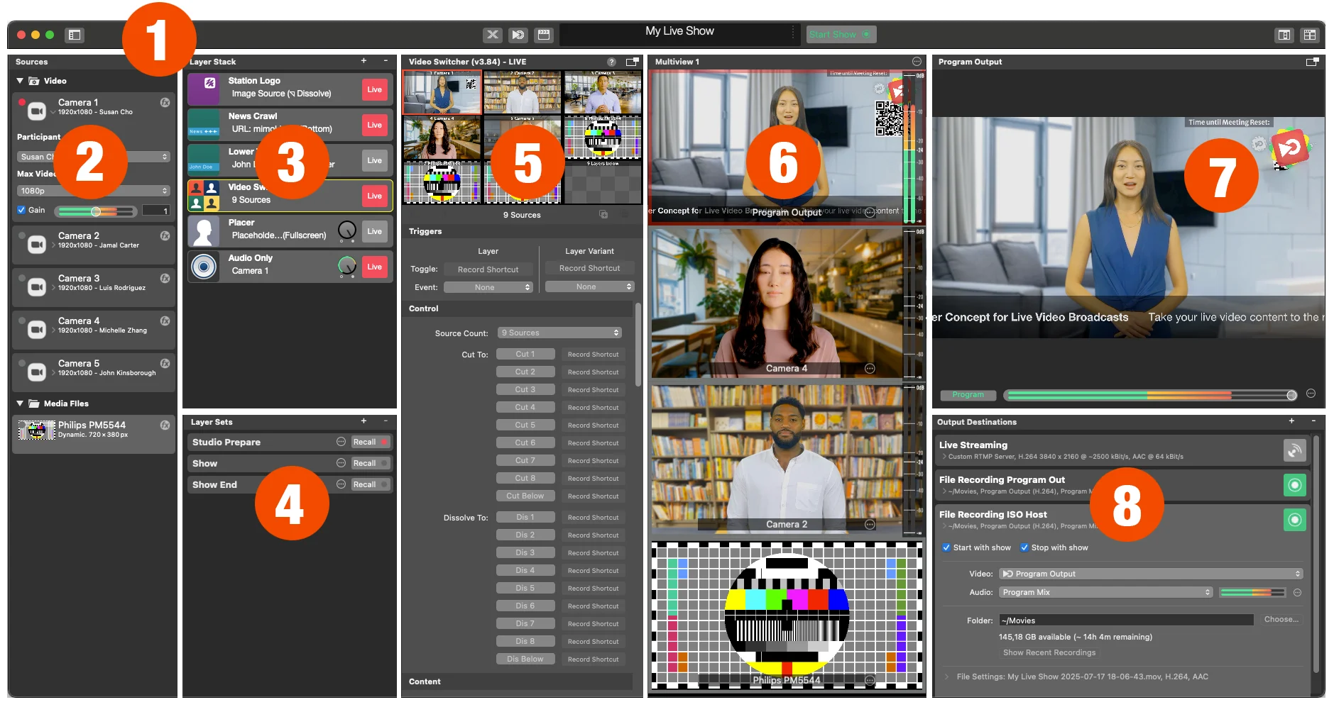
Task: Enable the Start with show checkbox
Action: 946,547
